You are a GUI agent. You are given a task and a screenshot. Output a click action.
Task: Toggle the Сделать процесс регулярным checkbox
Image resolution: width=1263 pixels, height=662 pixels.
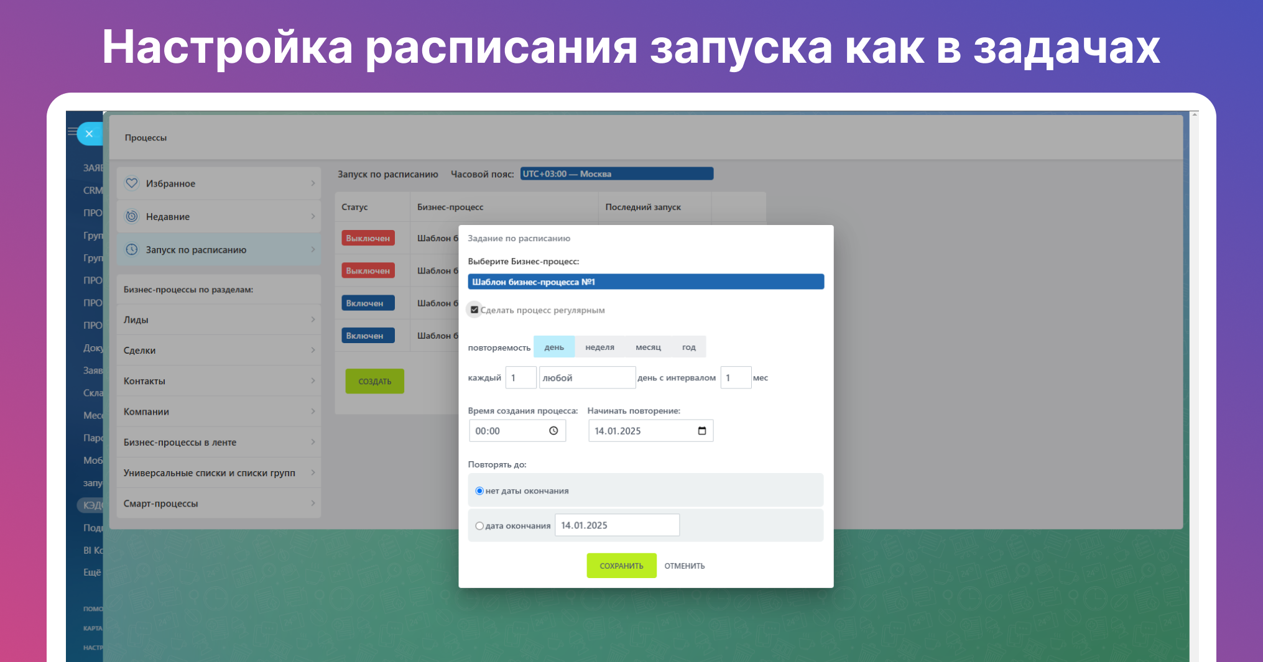(x=474, y=310)
